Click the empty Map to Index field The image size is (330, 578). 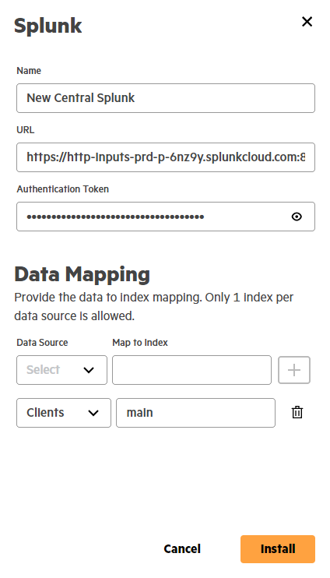192,370
